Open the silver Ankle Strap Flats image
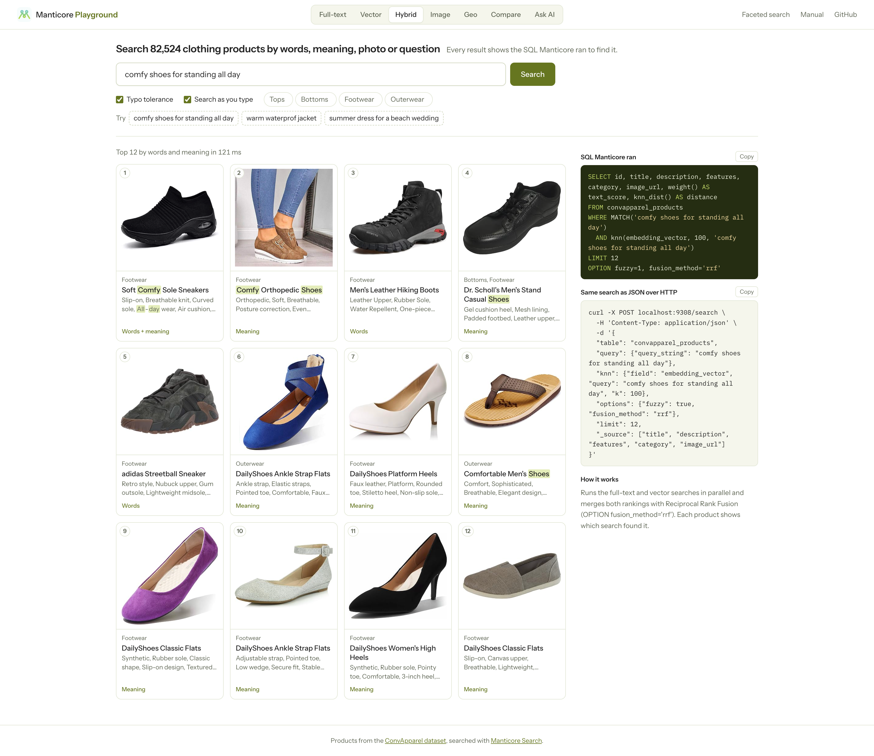This screenshot has width=874, height=756. (x=284, y=576)
